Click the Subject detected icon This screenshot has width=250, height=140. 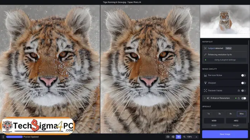tap(205, 48)
